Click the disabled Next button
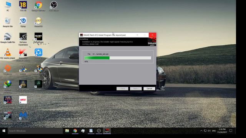The image size is (246, 138). click(136, 89)
